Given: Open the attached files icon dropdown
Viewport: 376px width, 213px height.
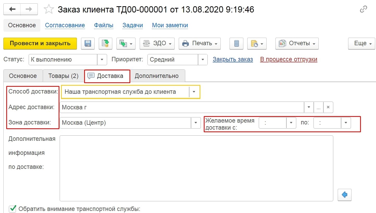Looking at the screenshot, I should point(257,44).
